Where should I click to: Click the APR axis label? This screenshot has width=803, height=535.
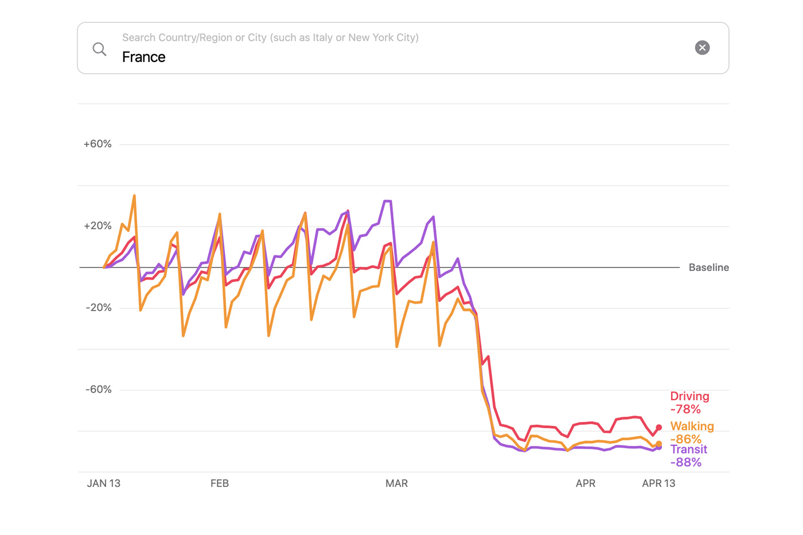(586, 483)
